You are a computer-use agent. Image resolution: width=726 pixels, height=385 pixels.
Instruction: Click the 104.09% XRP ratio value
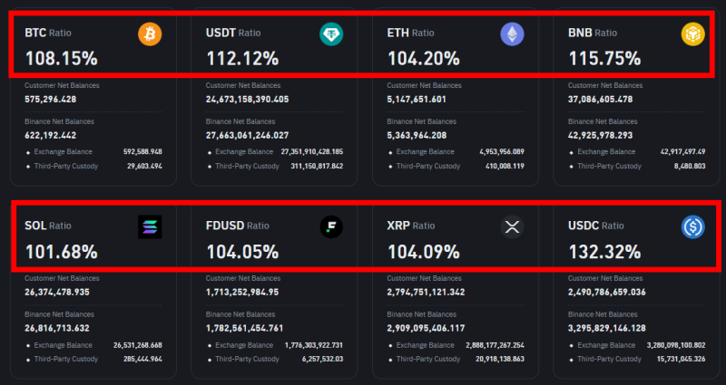[424, 252]
